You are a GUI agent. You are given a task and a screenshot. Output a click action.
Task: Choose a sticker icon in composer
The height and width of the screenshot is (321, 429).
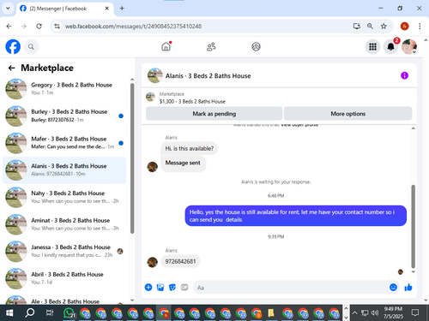172,288
